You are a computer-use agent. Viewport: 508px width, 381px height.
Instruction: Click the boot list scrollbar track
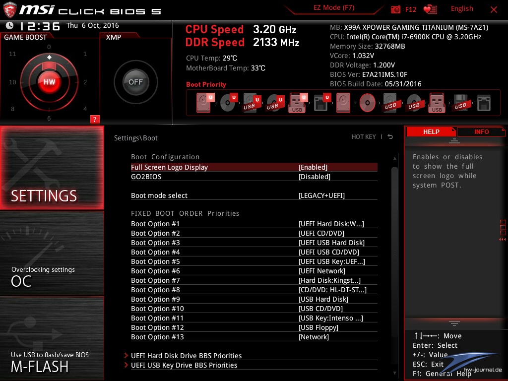pos(394,266)
